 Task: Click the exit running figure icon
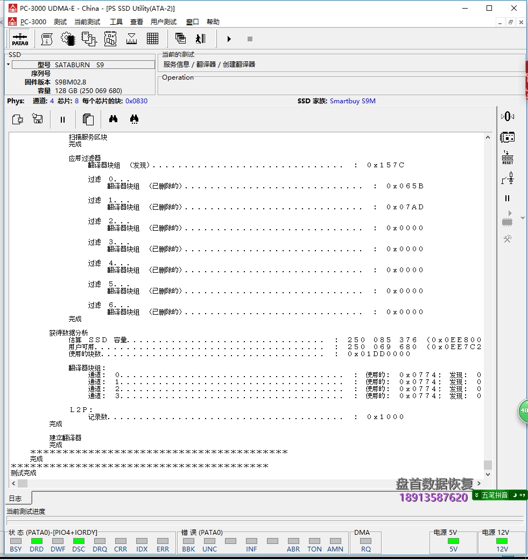tap(201, 39)
